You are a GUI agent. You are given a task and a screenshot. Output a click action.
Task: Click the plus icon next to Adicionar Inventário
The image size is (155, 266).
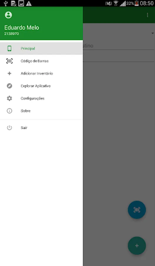[x=9, y=74]
